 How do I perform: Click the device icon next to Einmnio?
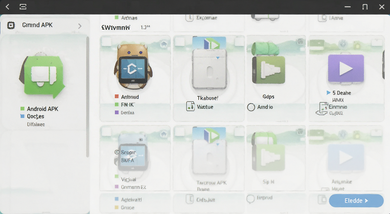322,109
